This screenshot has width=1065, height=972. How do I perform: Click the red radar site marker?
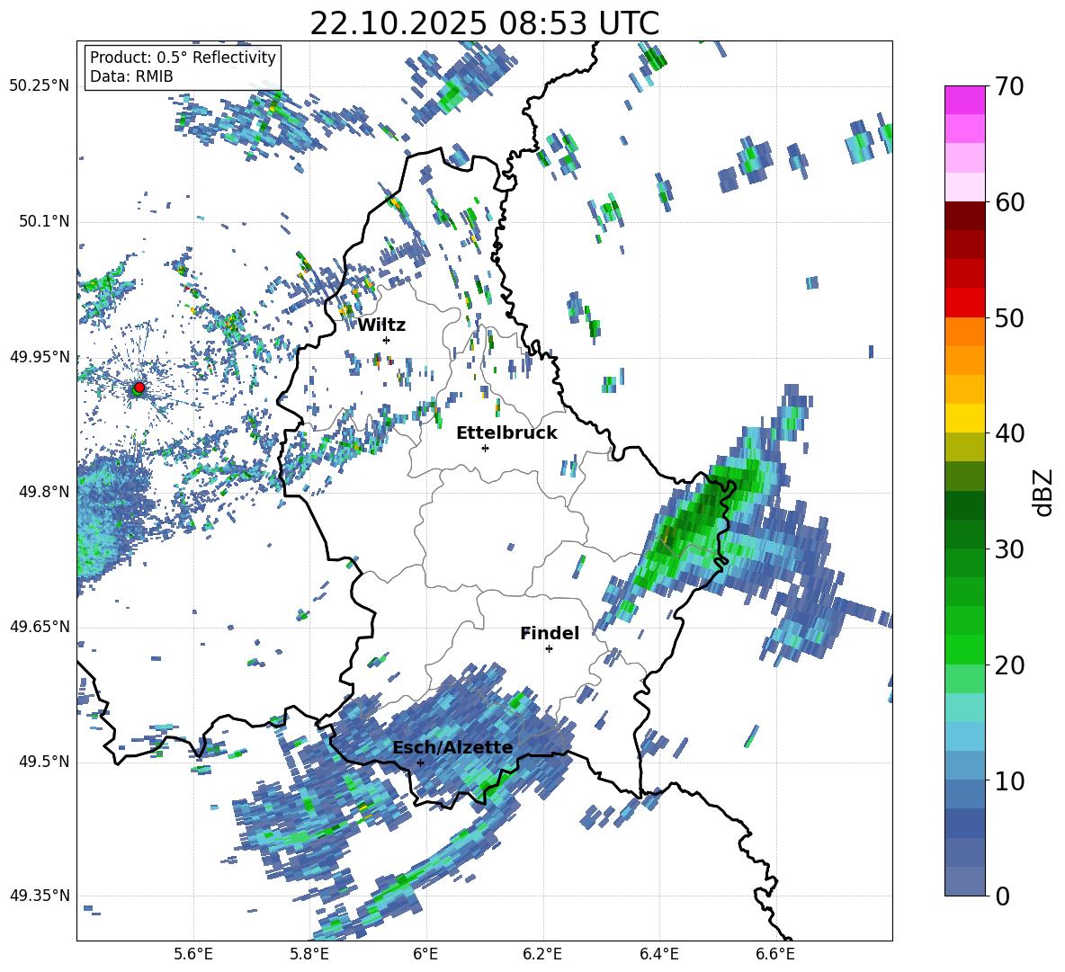pos(139,388)
